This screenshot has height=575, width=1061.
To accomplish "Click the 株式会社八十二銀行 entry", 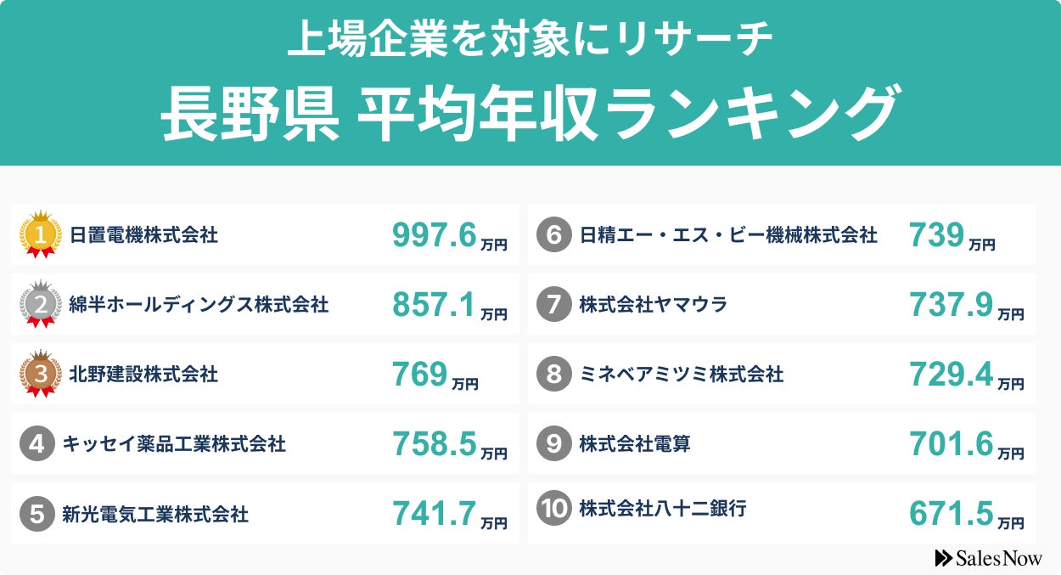I will click(x=663, y=509).
